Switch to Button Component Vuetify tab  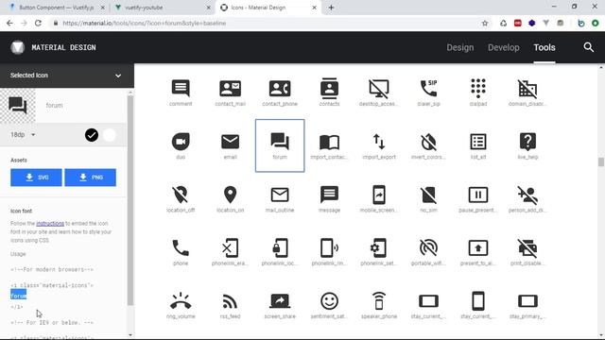57,8
